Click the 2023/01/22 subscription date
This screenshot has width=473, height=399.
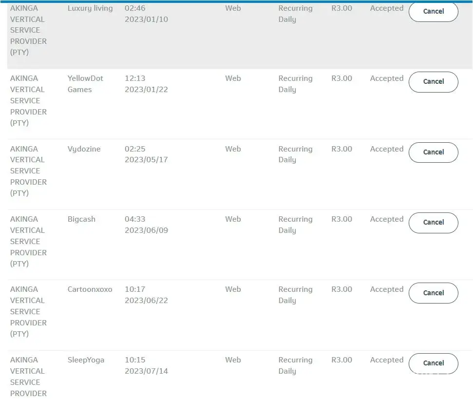pos(146,90)
